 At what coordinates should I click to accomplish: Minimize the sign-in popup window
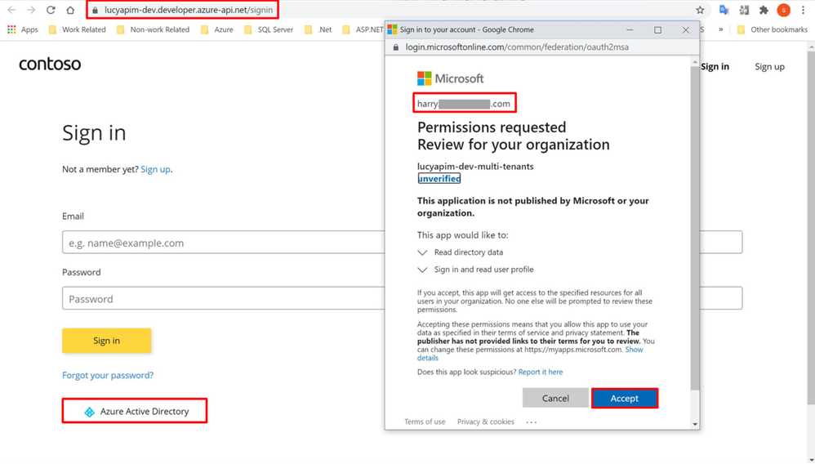[630, 29]
